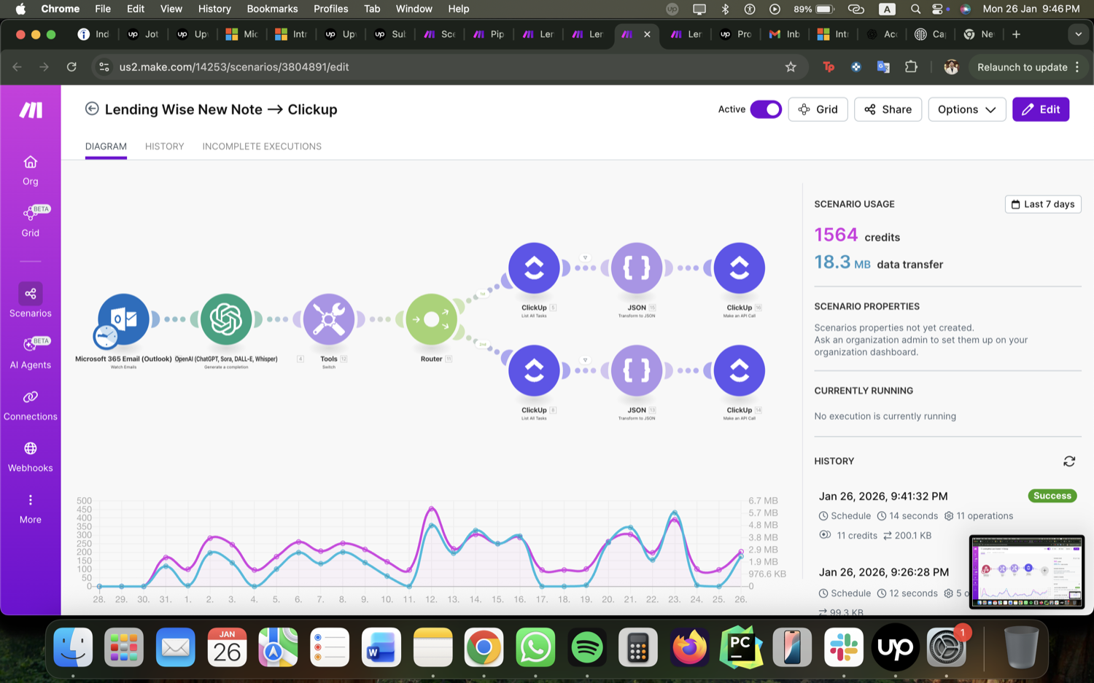Open Spotify from the Dock
This screenshot has height=683, width=1094.
[x=587, y=647]
